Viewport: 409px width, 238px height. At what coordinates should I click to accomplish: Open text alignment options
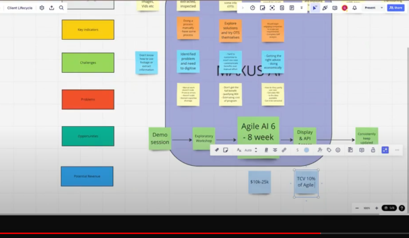[x=275, y=150]
